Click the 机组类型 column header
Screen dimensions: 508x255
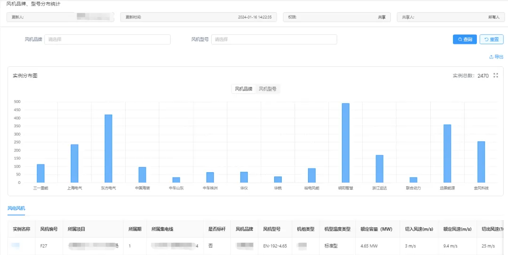coord(306,229)
